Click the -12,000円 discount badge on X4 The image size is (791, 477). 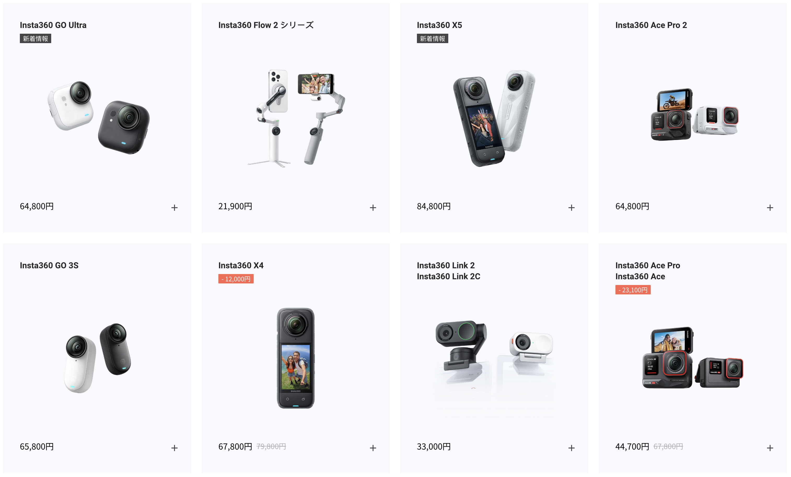point(236,279)
